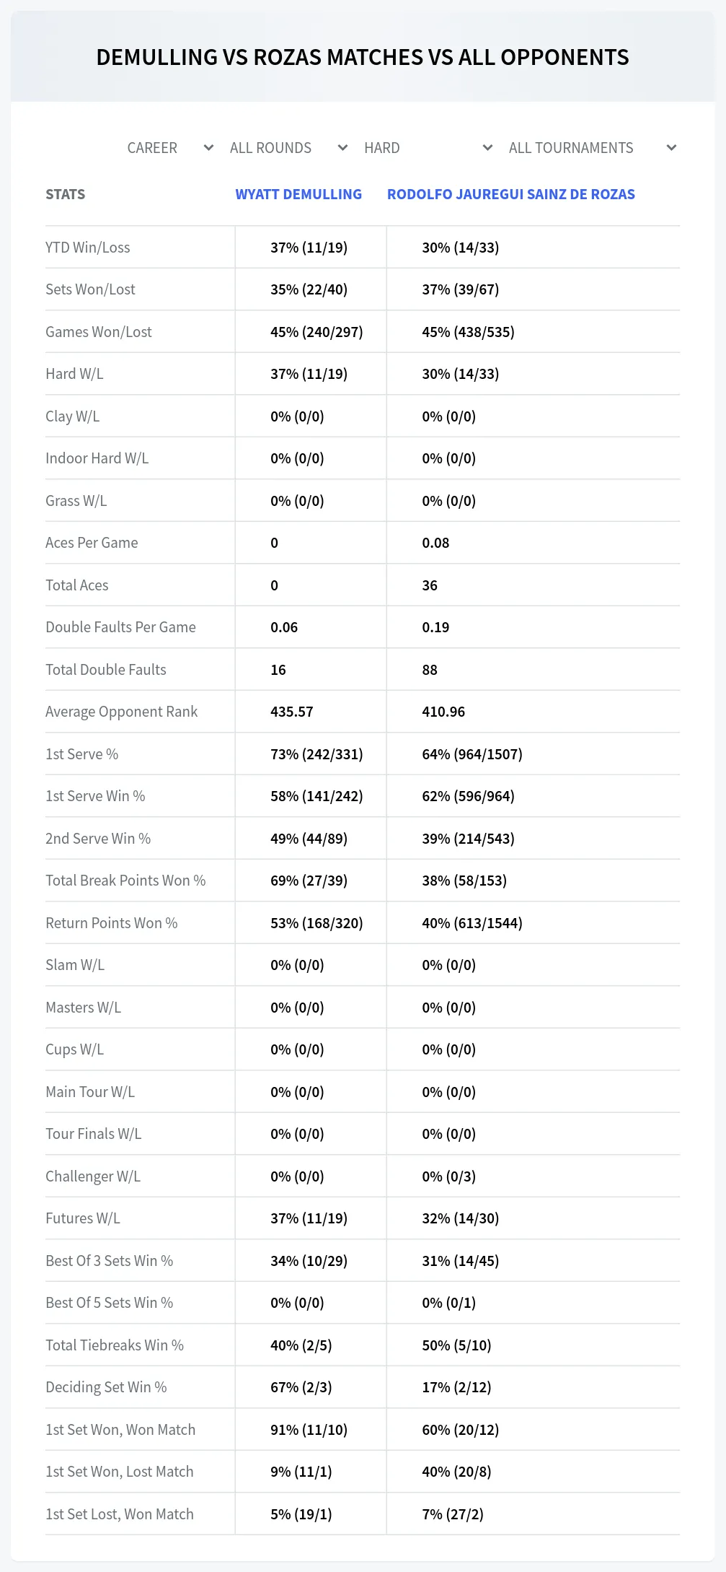Click chevron arrow next to HARD
The image size is (726, 1572).
(487, 148)
